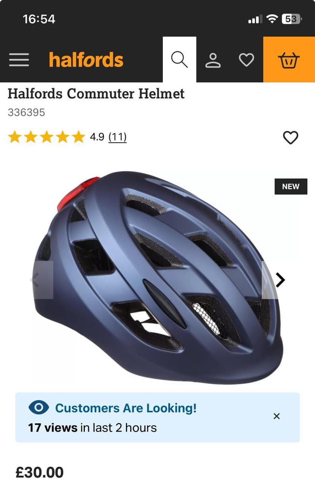The height and width of the screenshot is (497, 315).
Task: Open the 11 reviews link
Action: click(117, 137)
